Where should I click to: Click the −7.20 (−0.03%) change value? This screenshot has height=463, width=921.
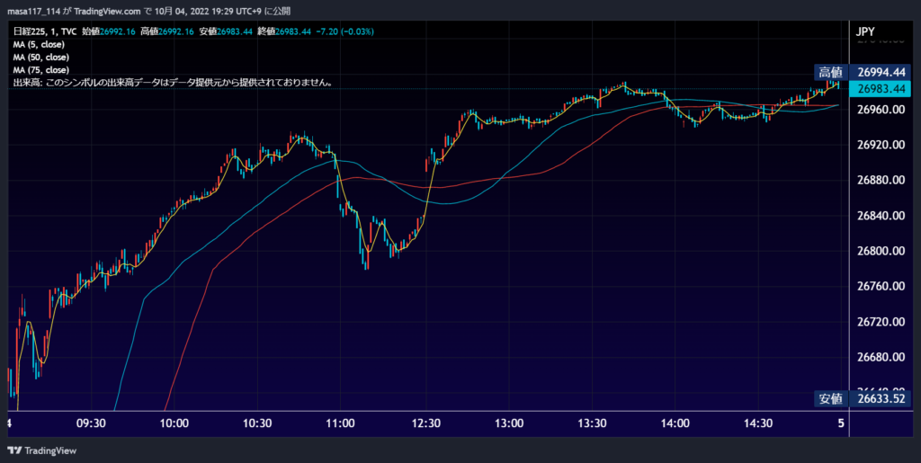pos(344,31)
